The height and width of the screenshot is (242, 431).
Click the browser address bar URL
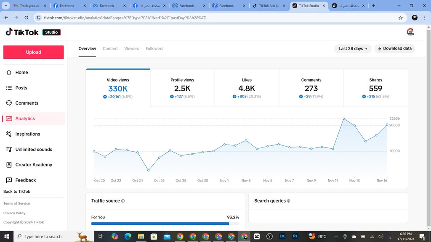(x=125, y=18)
